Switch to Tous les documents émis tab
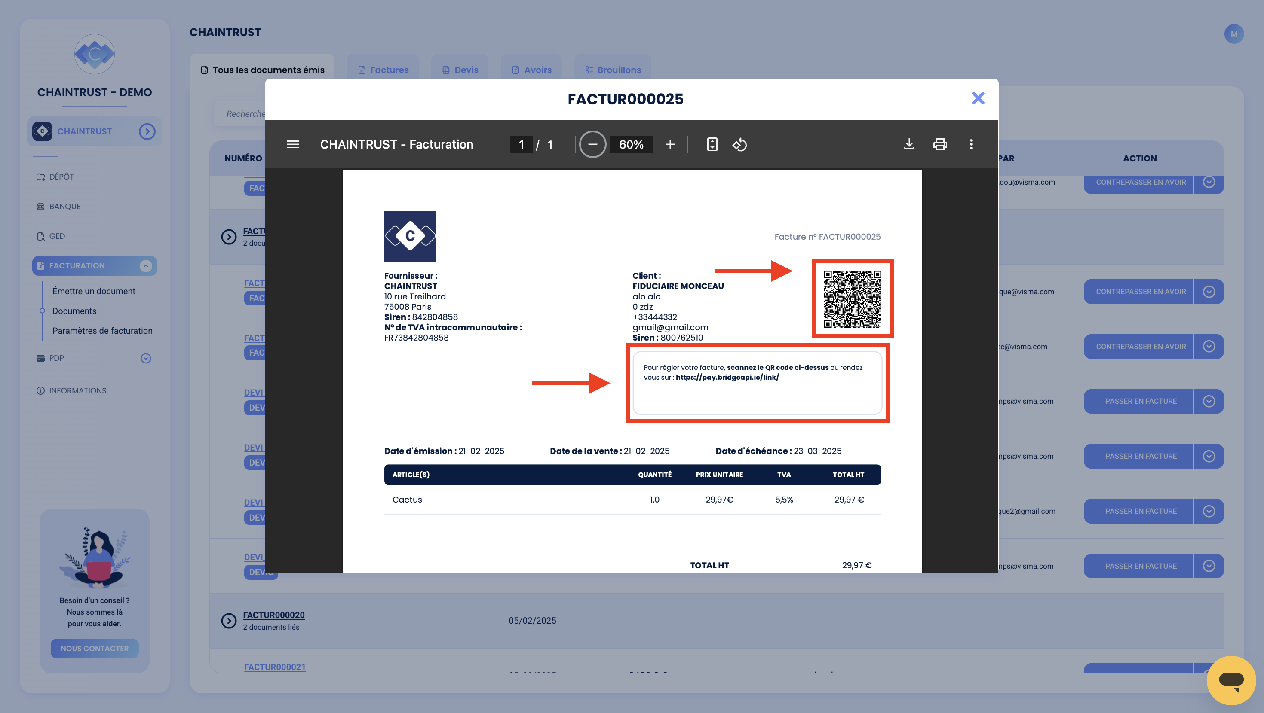 [263, 70]
